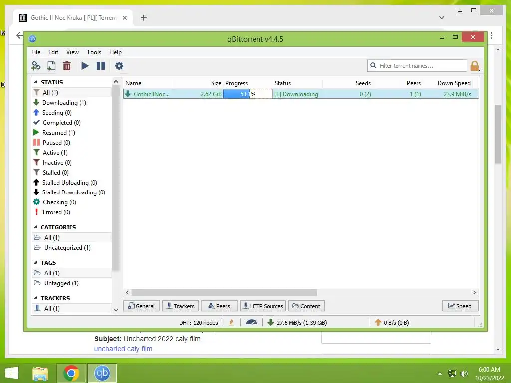Switch to the General tab
Image resolution: width=511 pixels, height=383 pixels.
141,306
